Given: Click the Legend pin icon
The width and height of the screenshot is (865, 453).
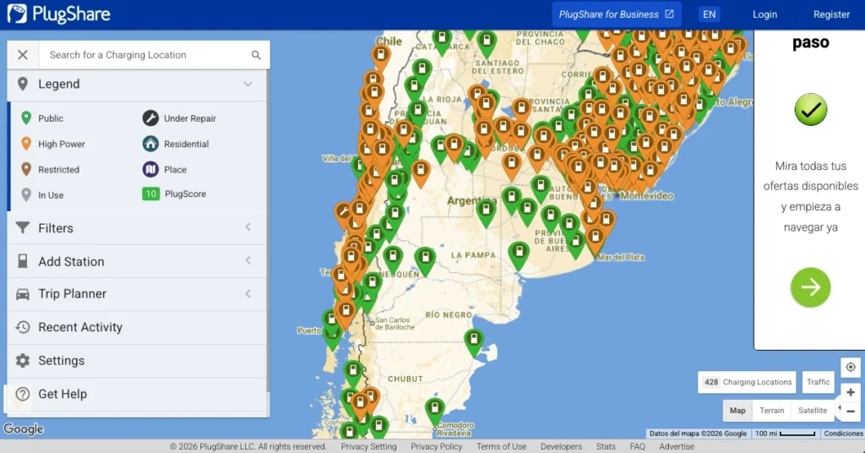Looking at the screenshot, I should tap(23, 84).
